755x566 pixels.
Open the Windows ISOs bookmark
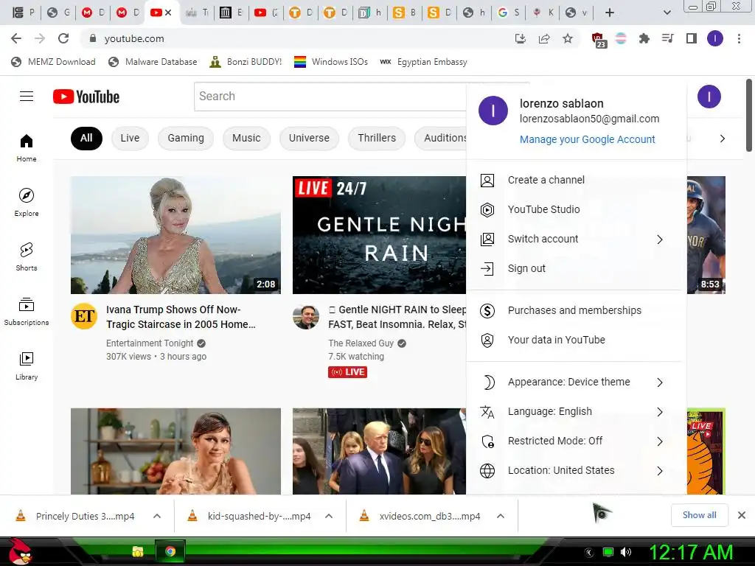point(331,62)
